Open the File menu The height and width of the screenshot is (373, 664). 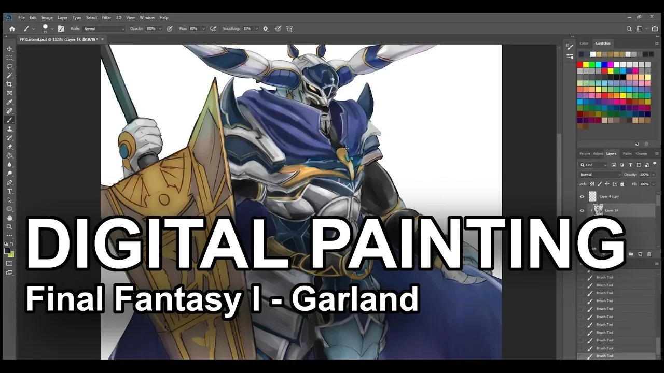pyautogui.click(x=22, y=18)
